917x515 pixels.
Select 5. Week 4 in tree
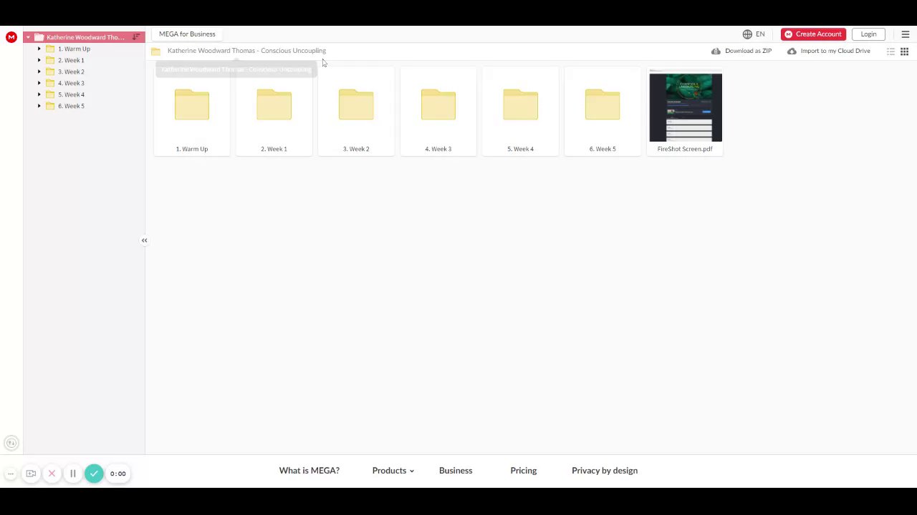click(x=71, y=94)
